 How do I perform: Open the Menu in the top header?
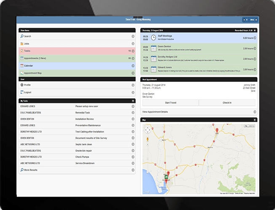[253, 20]
